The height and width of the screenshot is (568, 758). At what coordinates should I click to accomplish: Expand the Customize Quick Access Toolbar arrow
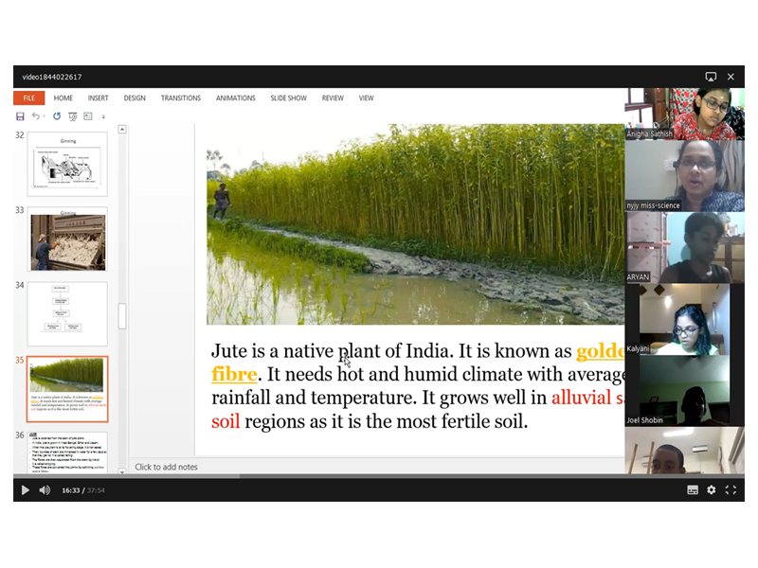coord(103,117)
